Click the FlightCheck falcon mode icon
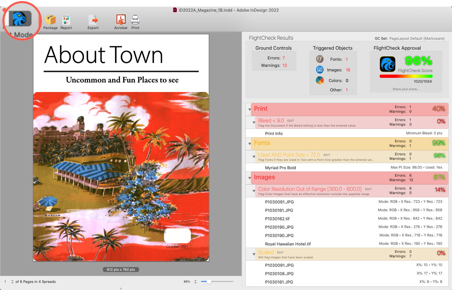 point(20,19)
